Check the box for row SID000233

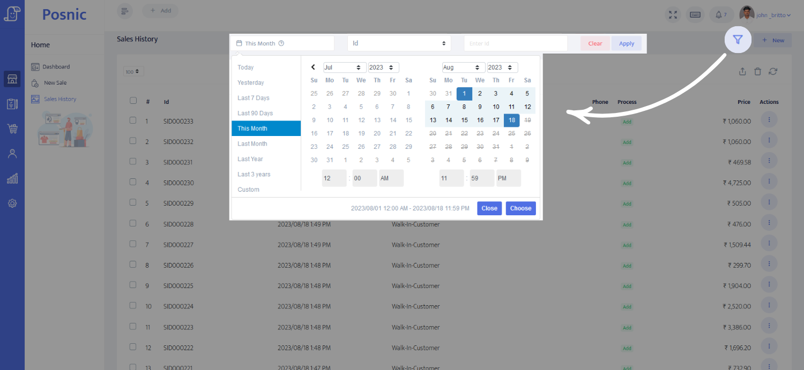tap(133, 121)
